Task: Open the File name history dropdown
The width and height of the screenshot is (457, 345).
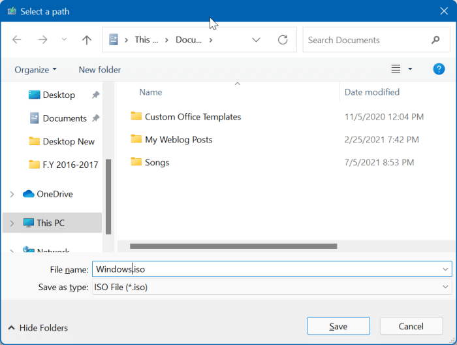Action: click(x=445, y=269)
